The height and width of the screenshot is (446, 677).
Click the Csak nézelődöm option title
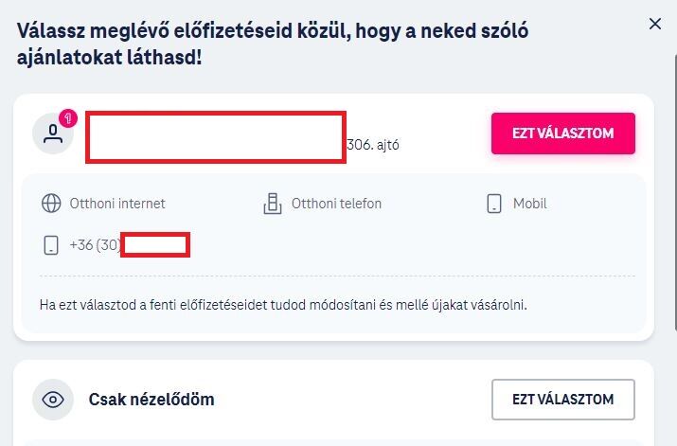151,400
